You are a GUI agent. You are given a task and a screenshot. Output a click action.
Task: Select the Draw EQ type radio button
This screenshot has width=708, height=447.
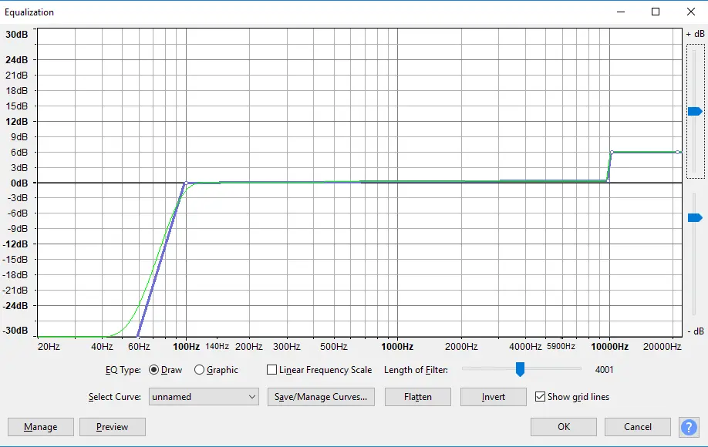click(154, 370)
